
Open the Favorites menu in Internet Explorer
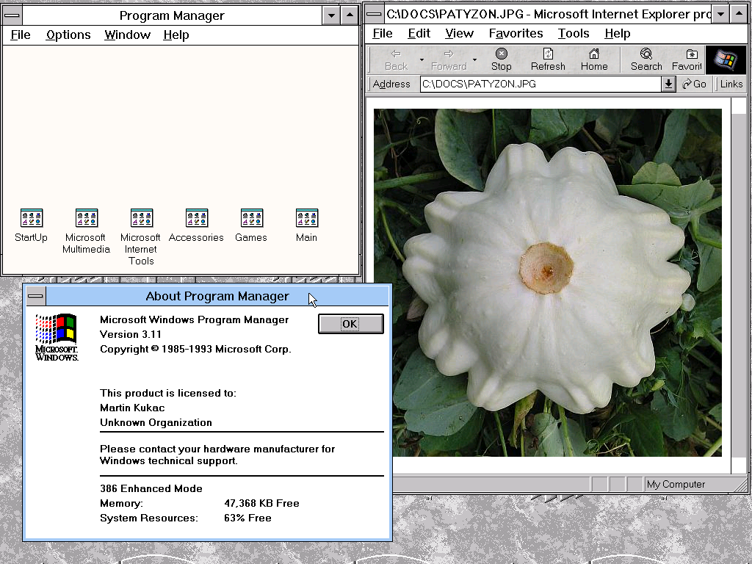click(516, 33)
